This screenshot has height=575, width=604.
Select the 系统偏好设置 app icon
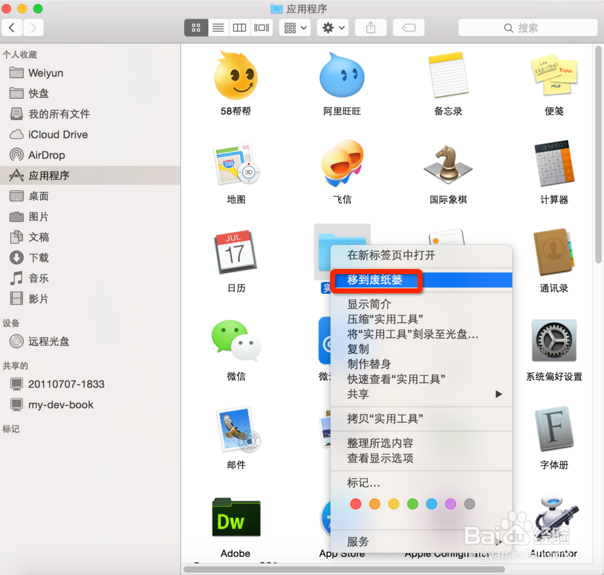click(x=554, y=340)
